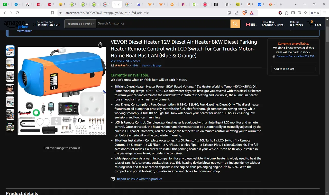Viewport: 329px width, 195px height.
Task: Click Deliver to Dan link in buy box
Action: [296, 56]
